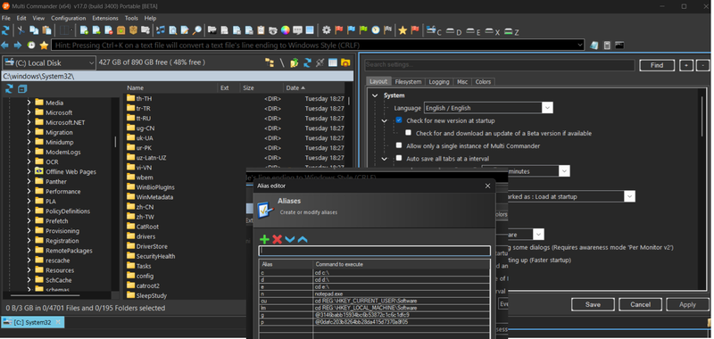Go to drive C via toolbar drive icon
The height and width of the screenshot is (339, 714).
434,31
